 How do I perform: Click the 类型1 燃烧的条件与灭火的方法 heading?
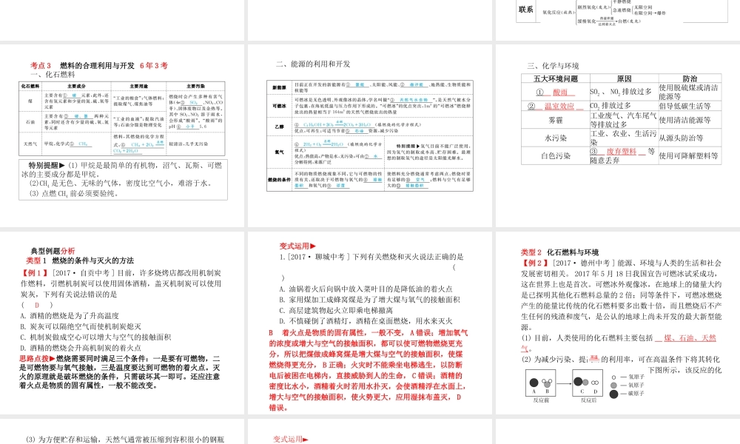click(80, 260)
